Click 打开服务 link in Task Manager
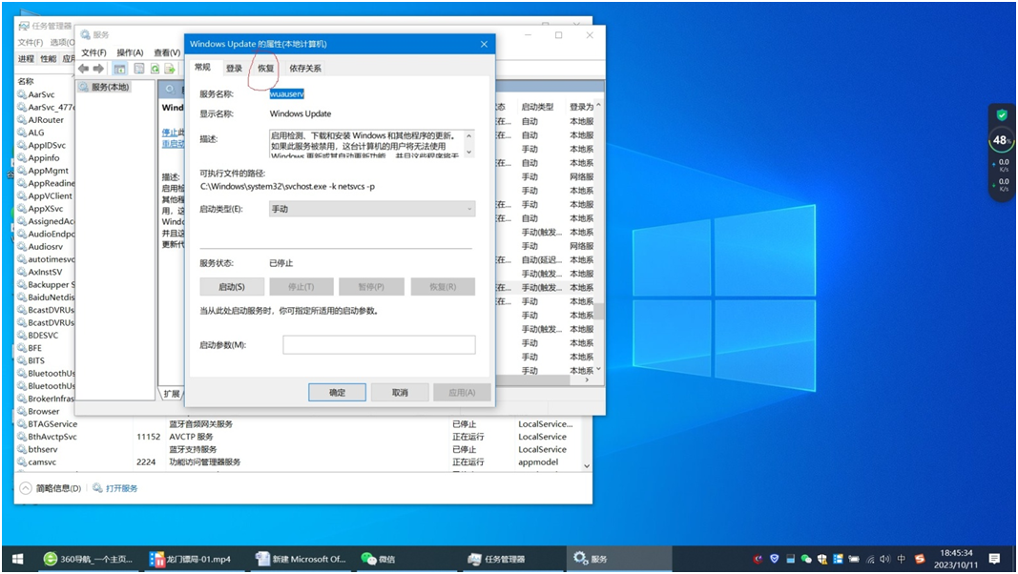 pos(121,488)
